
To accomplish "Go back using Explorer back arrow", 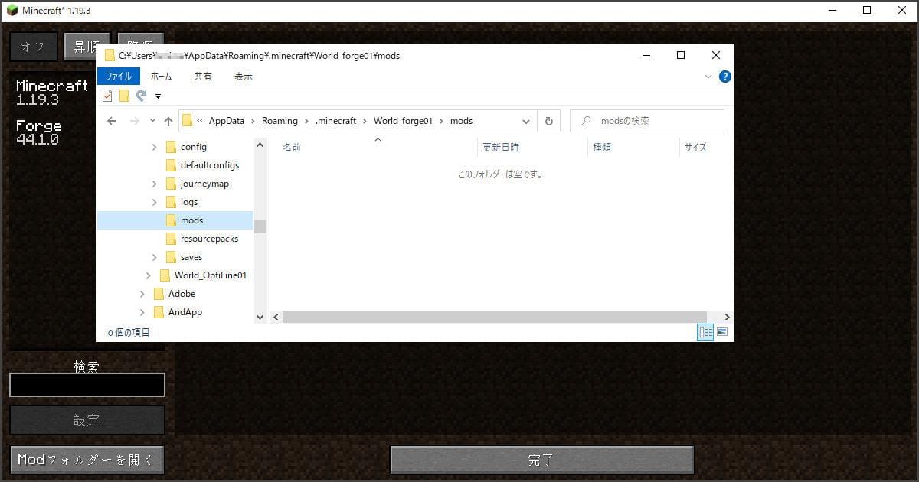I will pos(112,121).
